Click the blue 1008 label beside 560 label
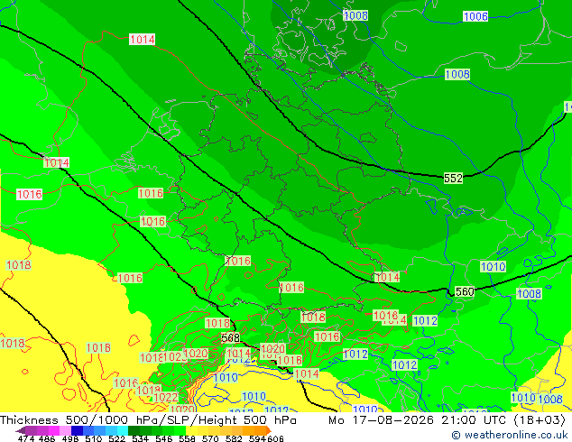The image size is (572, 442). click(530, 293)
